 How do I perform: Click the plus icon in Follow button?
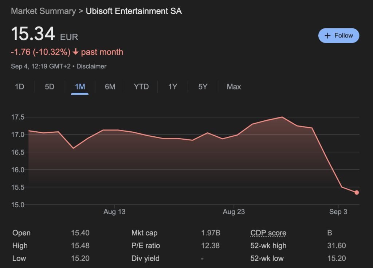tap(327, 36)
